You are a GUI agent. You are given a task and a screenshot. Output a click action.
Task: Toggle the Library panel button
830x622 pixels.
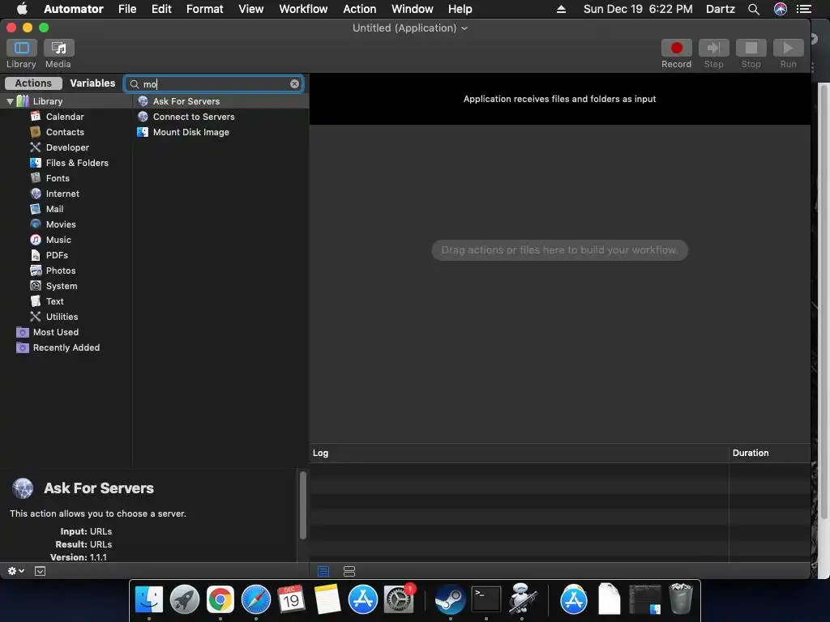[x=21, y=48]
